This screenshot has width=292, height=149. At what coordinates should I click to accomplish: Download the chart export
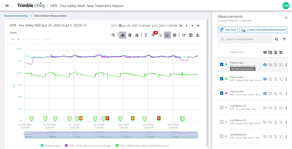[198, 35]
